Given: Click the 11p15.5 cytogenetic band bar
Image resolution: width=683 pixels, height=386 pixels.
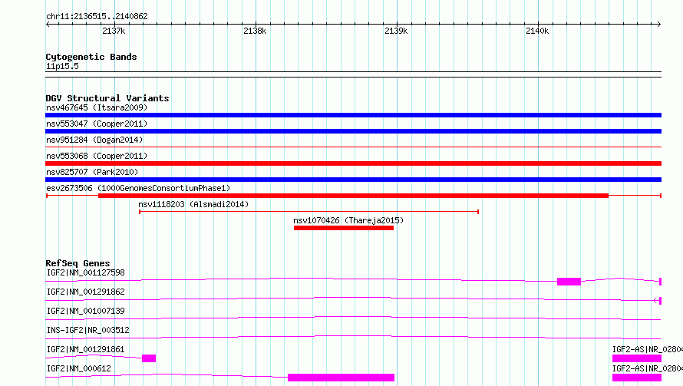Looking at the screenshot, I should click(353, 74).
